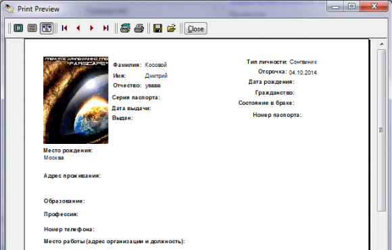Jump to the last page
This screenshot has height=250, width=392.
coord(105,28)
